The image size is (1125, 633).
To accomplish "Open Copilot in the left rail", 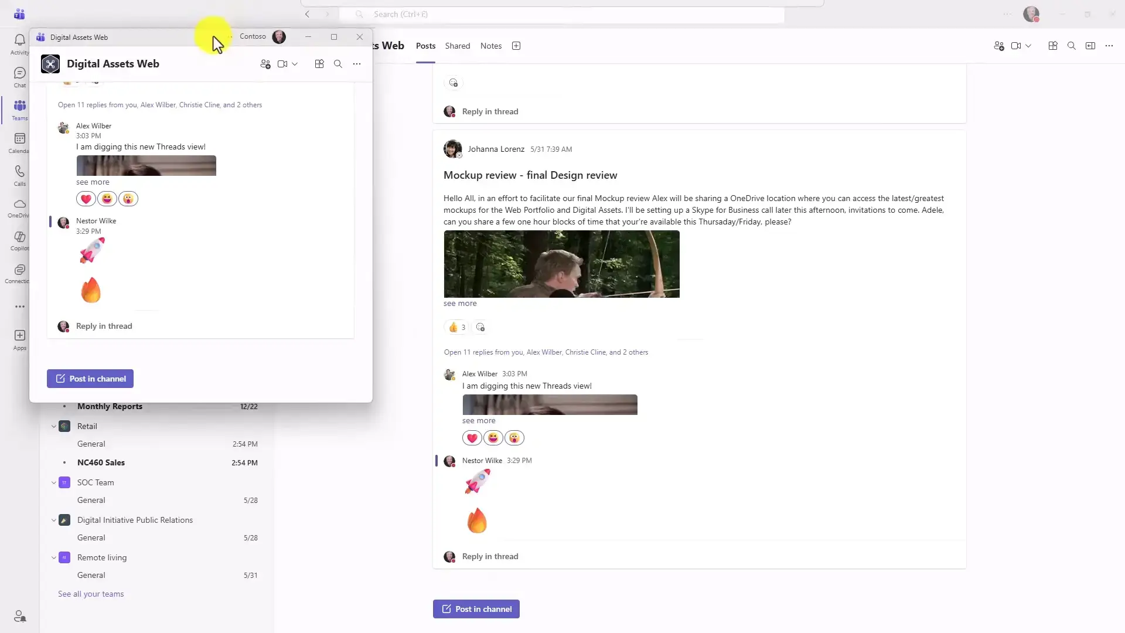I will [19, 241].
